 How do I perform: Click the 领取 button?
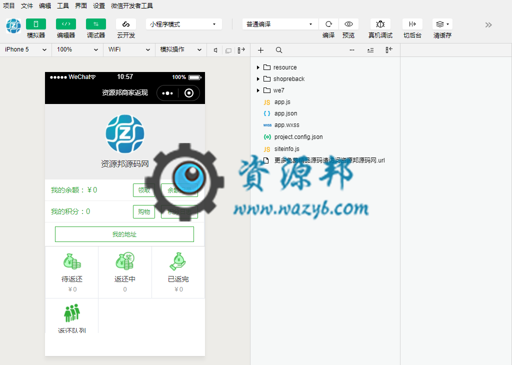click(144, 190)
